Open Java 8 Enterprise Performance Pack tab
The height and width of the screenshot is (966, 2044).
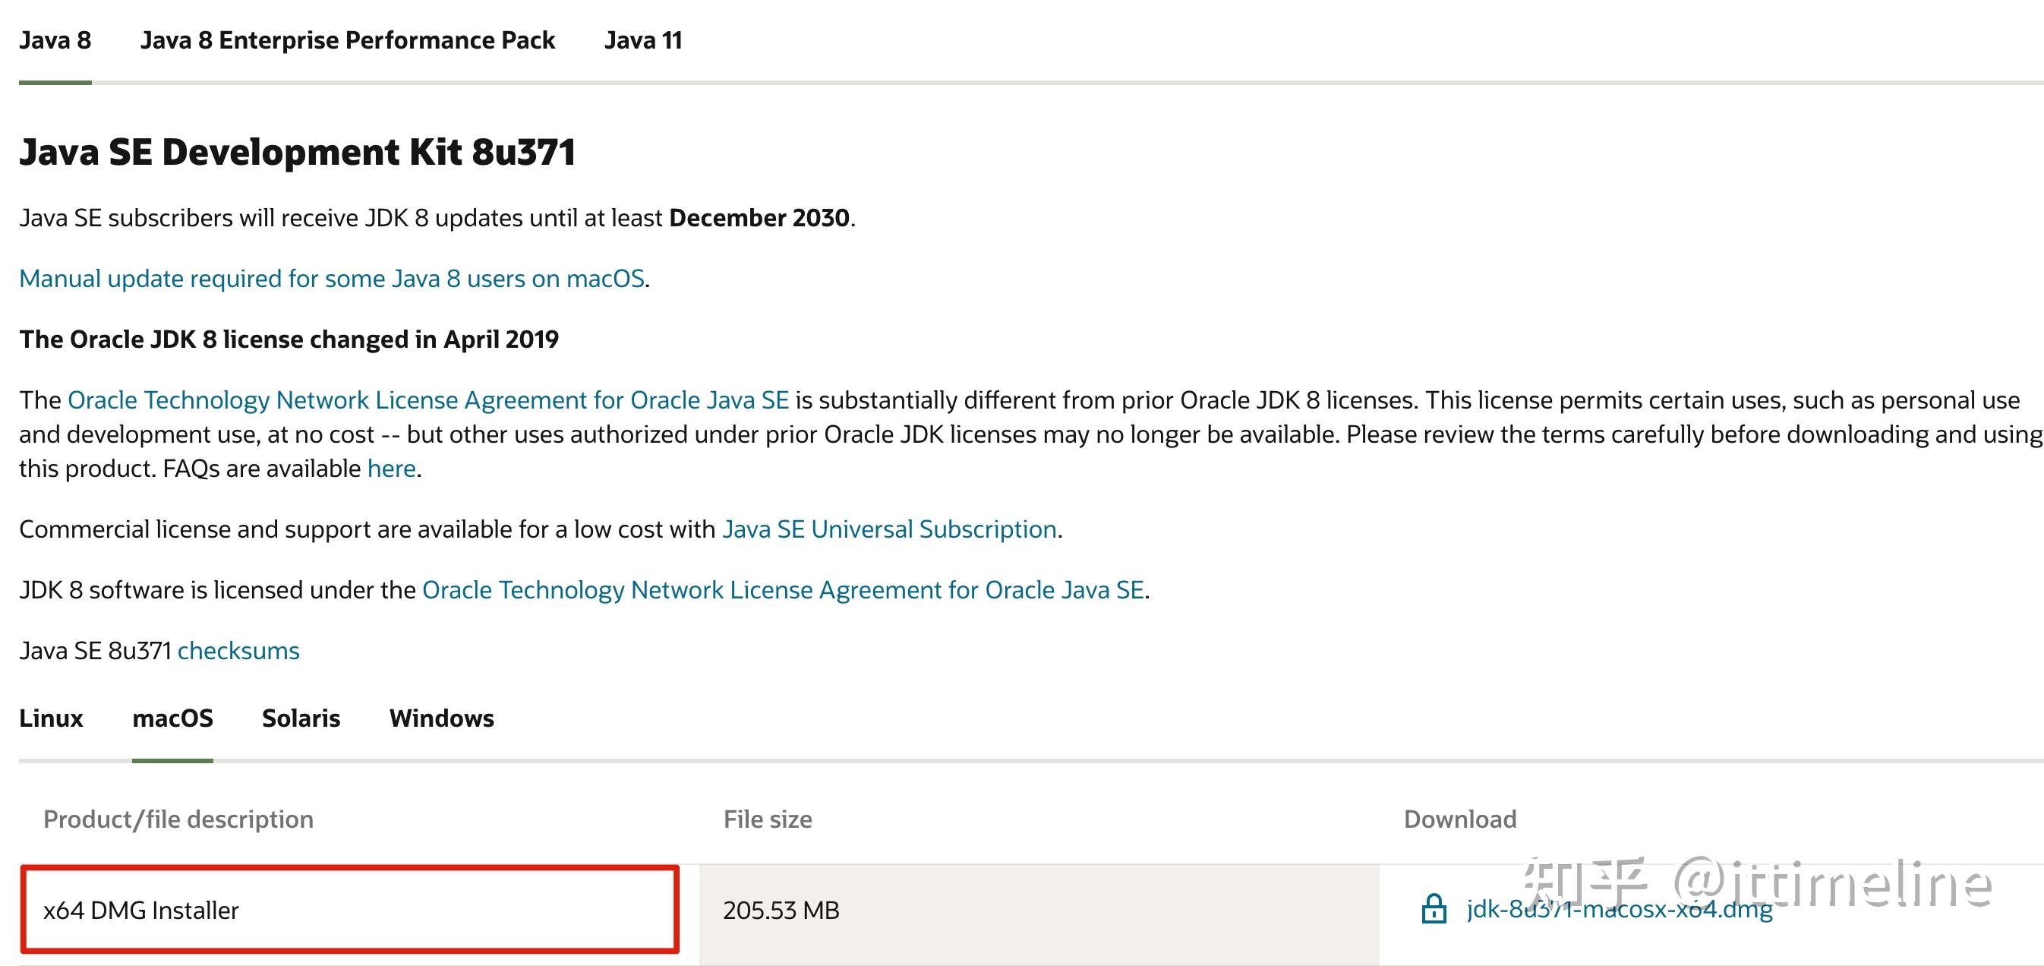(x=348, y=40)
